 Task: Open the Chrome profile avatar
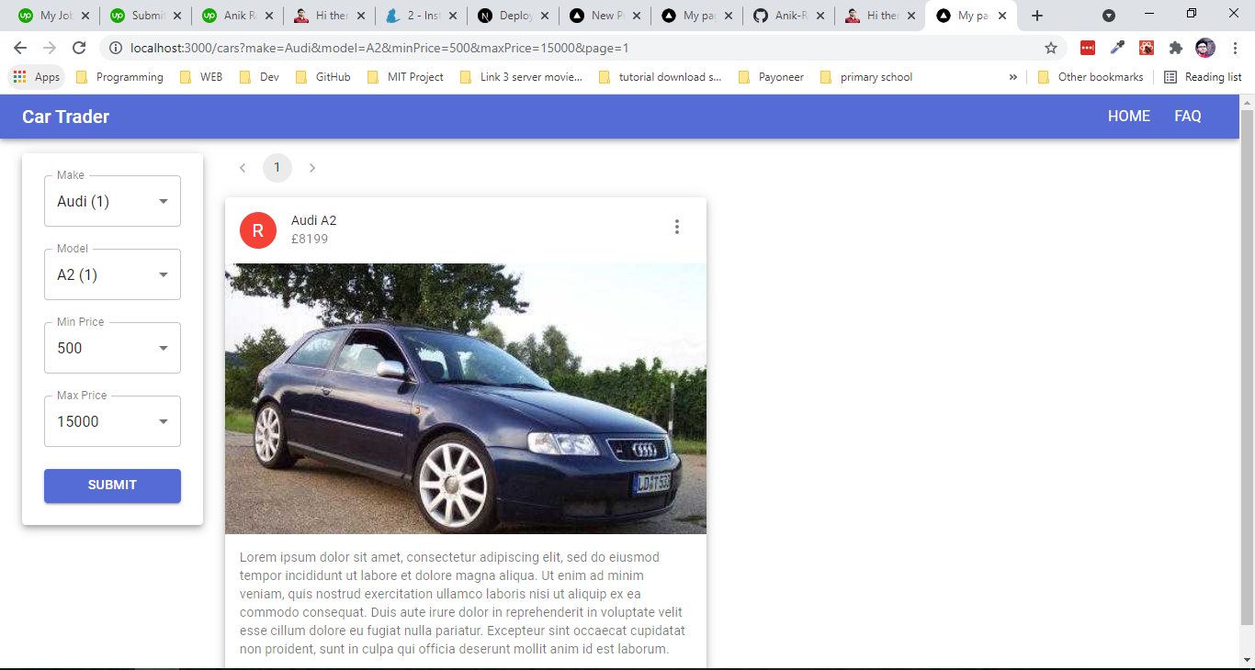click(x=1205, y=48)
